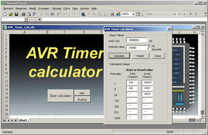Viewport: 208px width, 135px height.
Task: Select the Hz radio button
Action: coord(149,46)
